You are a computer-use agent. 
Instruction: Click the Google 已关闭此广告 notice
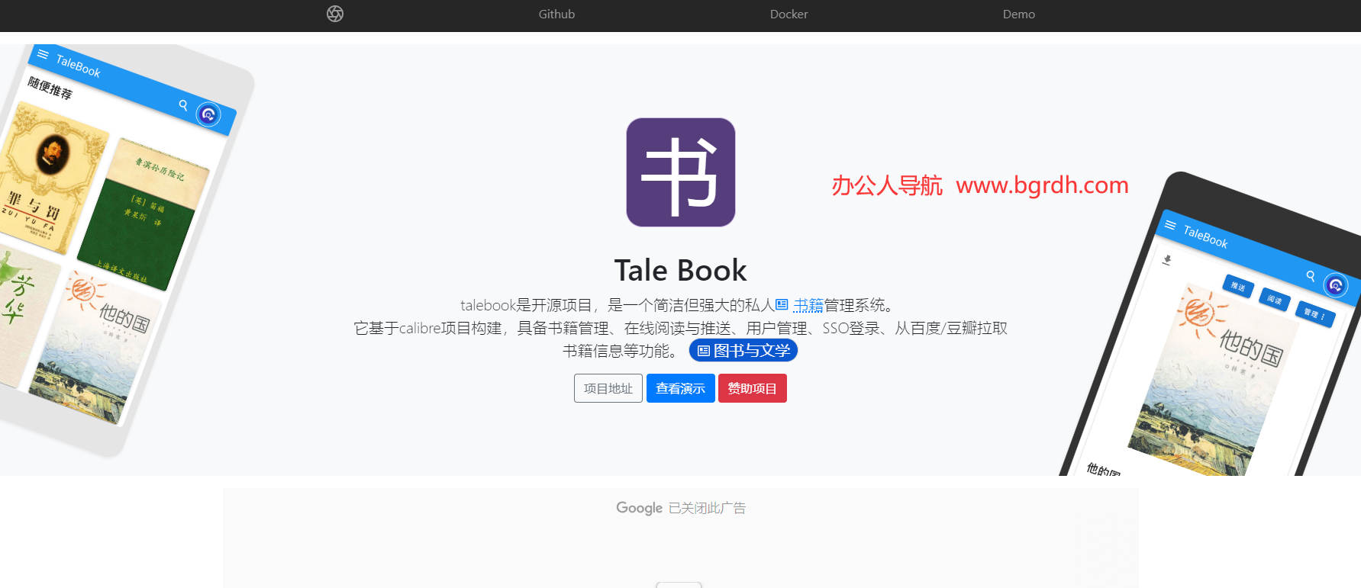click(681, 508)
